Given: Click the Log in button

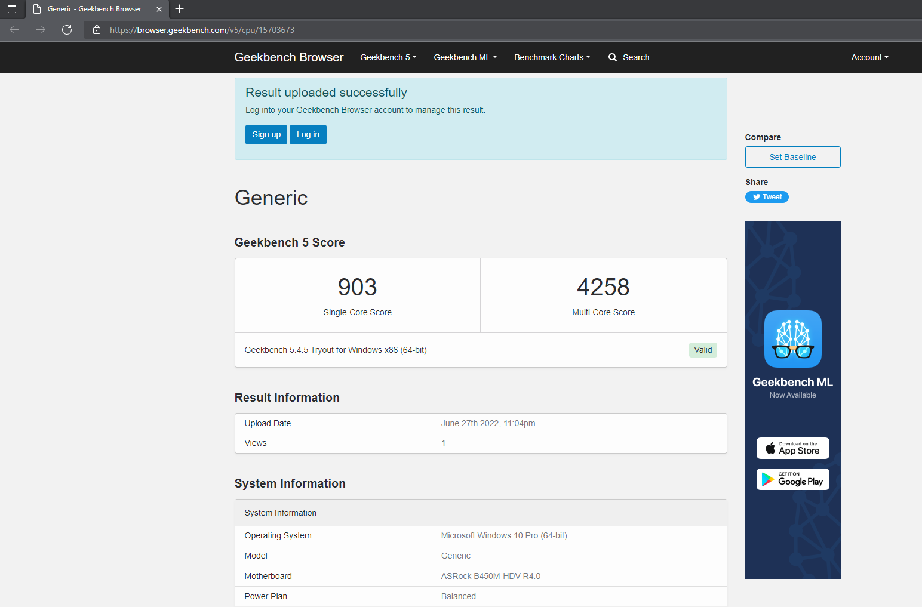Looking at the screenshot, I should [308, 134].
